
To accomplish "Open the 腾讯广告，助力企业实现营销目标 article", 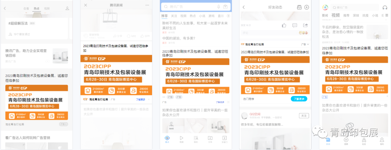I will tap(26, 53).
